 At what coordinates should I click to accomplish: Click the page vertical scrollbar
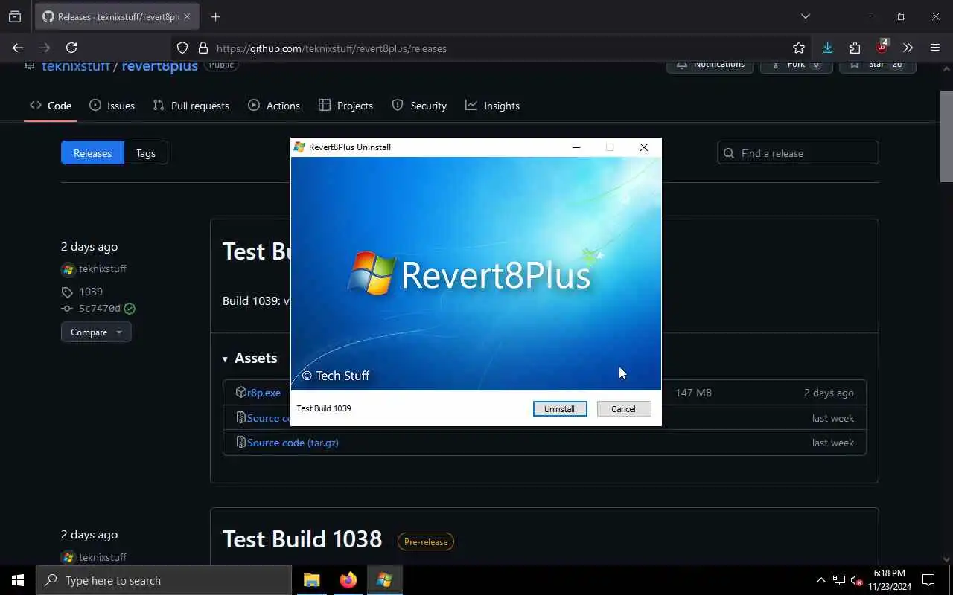946,137
